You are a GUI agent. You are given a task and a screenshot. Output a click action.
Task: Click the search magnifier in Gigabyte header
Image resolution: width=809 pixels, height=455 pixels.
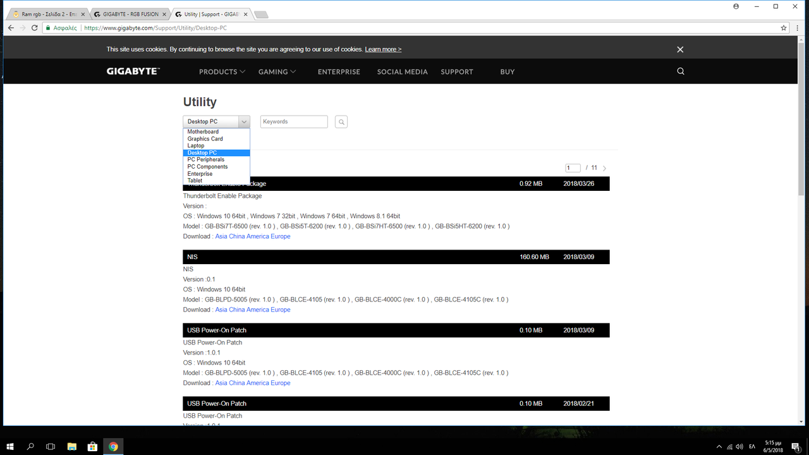click(681, 71)
